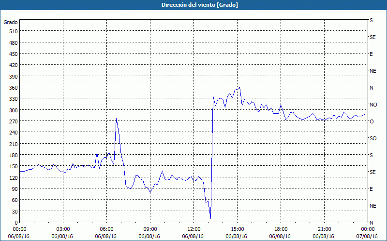This screenshot has height=241, width=387.
Task: Click the 420 degree axis label
Action: (14, 65)
